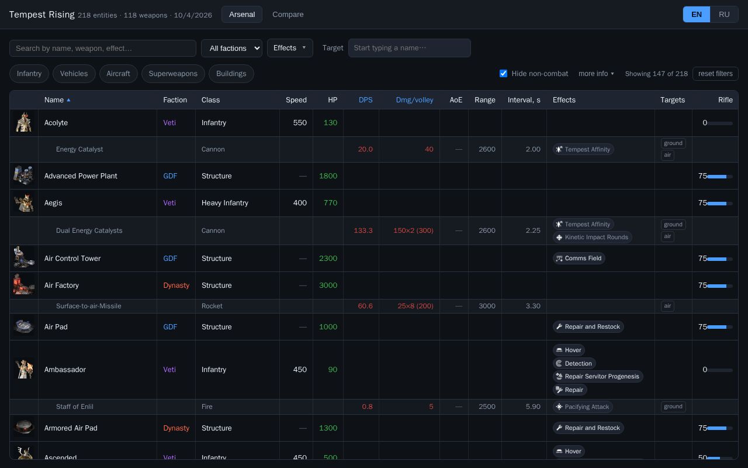Switch to the Arsenal tab
This screenshot has height=468, width=748.
[242, 14]
